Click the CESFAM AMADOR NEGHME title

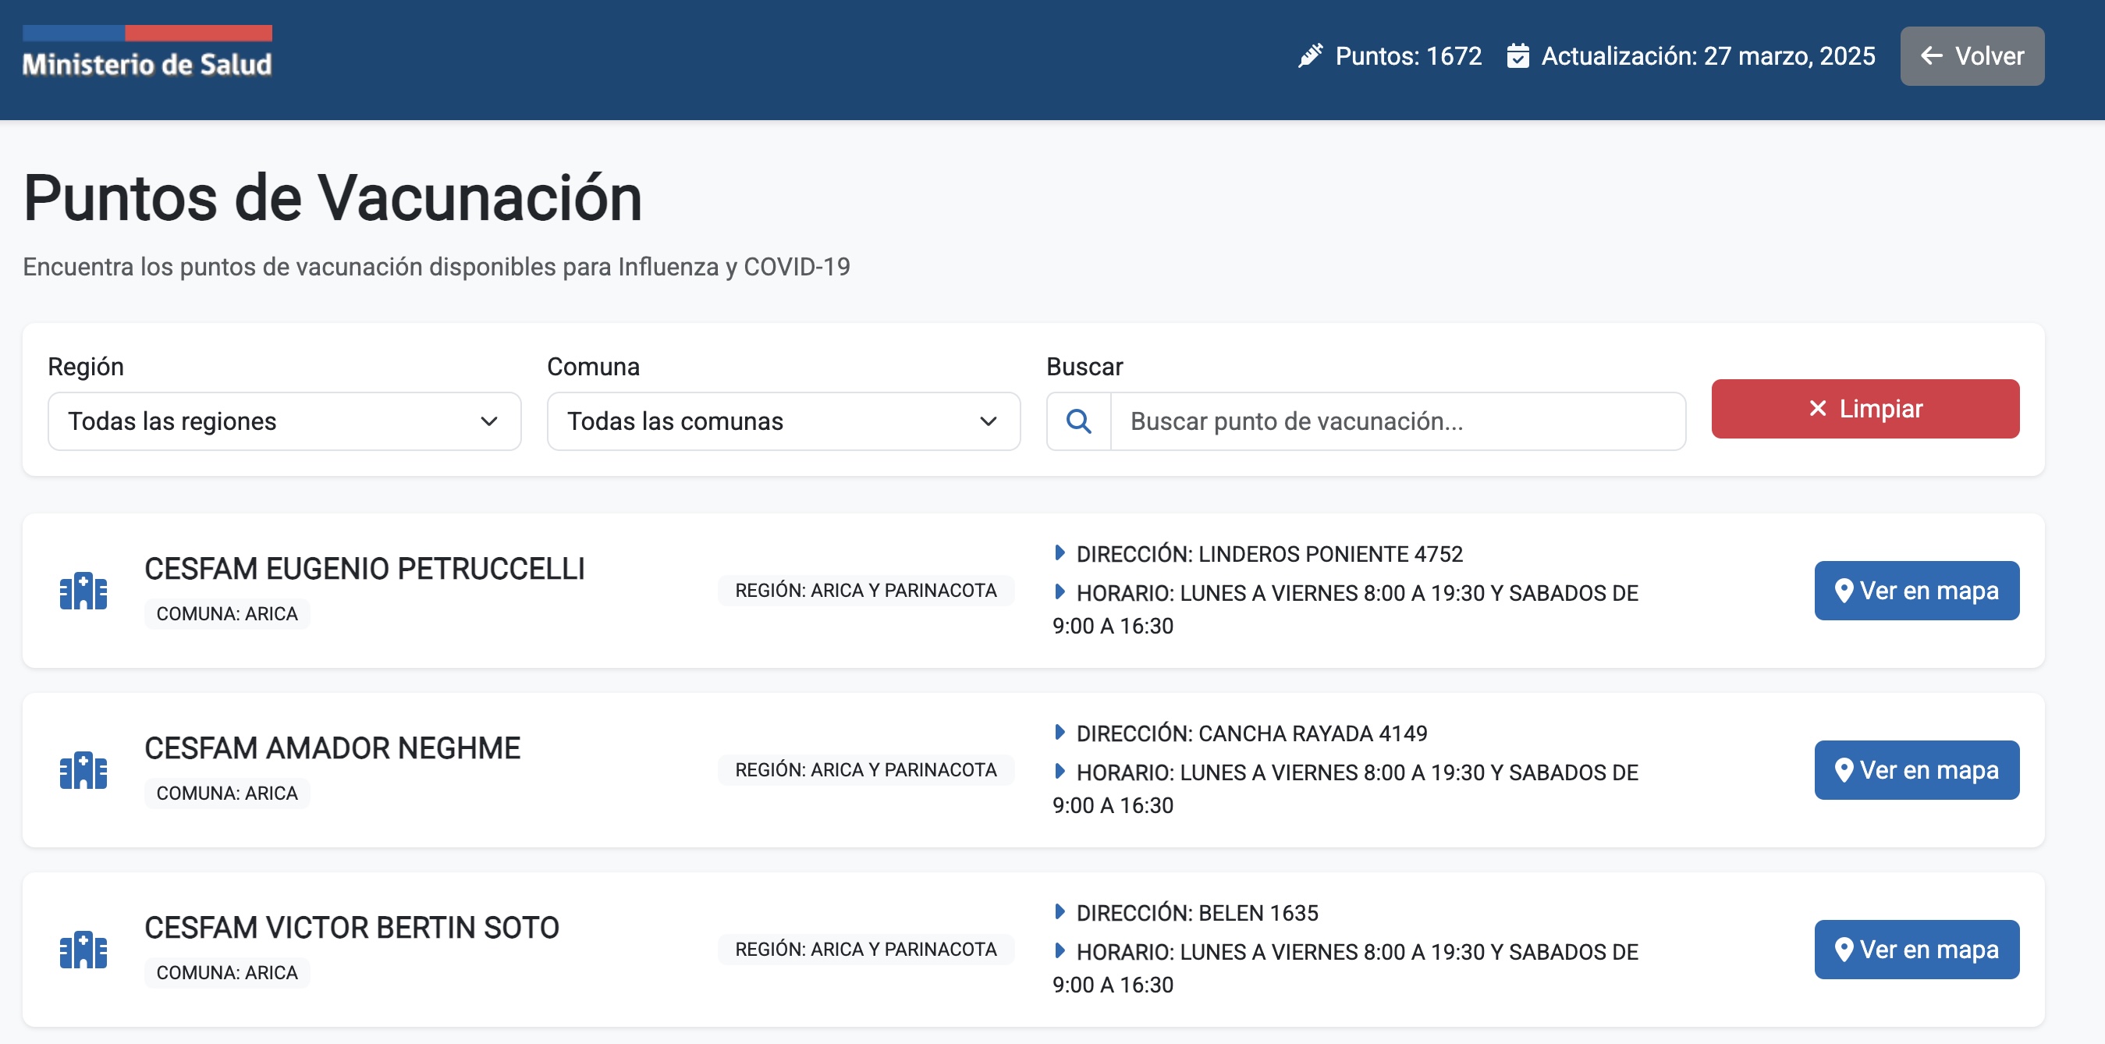(332, 749)
